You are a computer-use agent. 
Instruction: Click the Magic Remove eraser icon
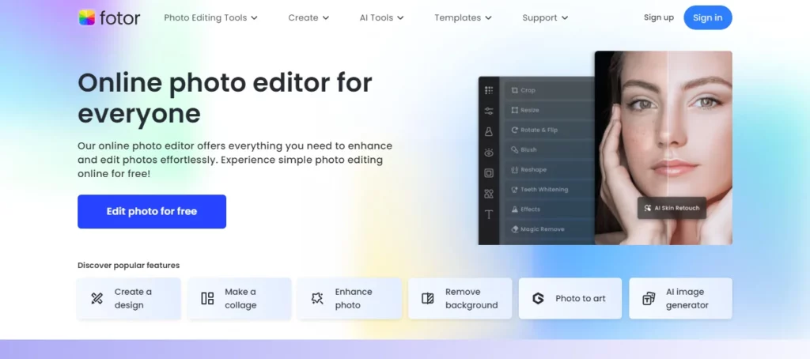[x=514, y=229]
